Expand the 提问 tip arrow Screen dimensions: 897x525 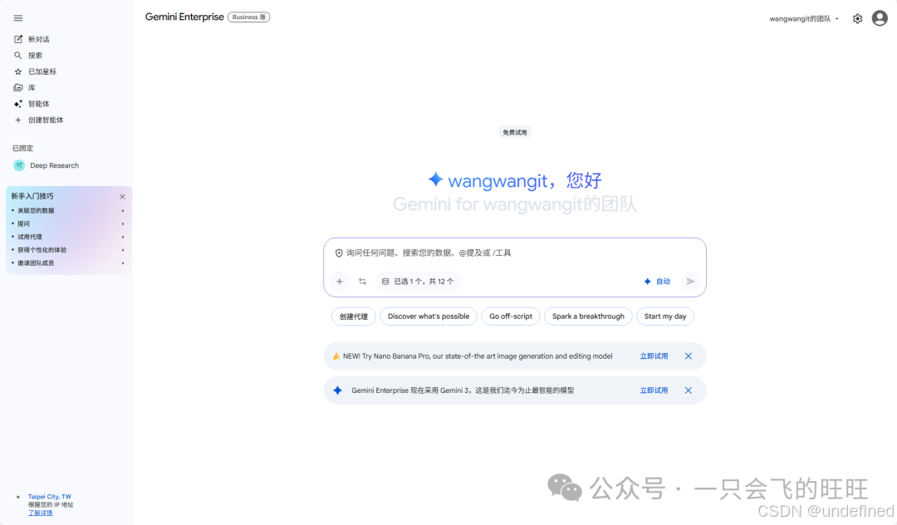pos(123,224)
